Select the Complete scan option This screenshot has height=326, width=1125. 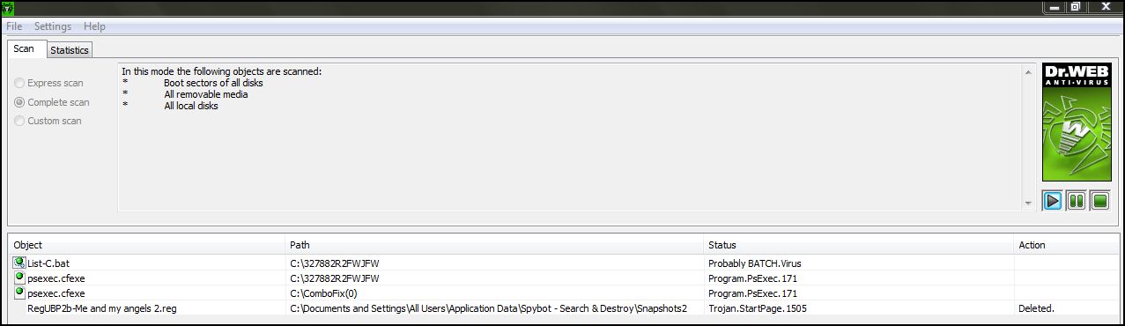(x=52, y=102)
